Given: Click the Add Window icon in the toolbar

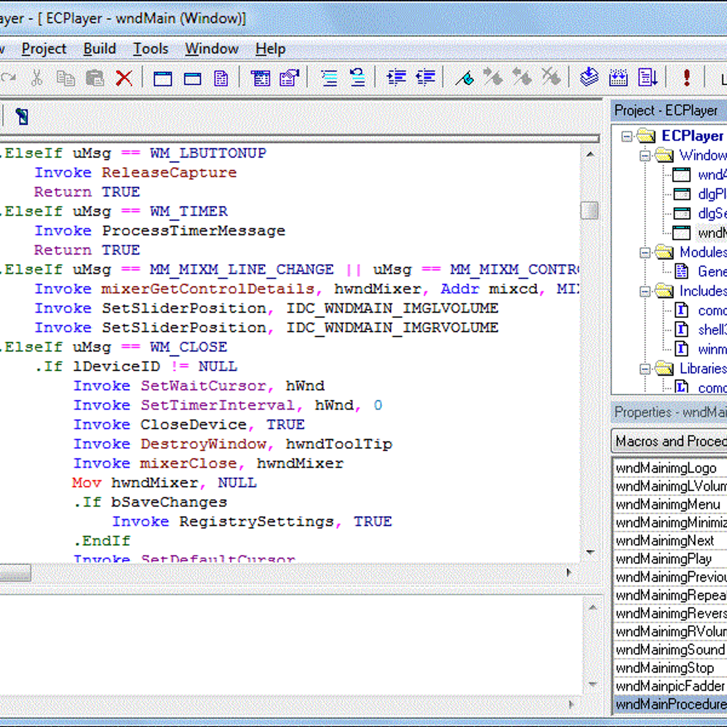Looking at the screenshot, I should [x=163, y=79].
